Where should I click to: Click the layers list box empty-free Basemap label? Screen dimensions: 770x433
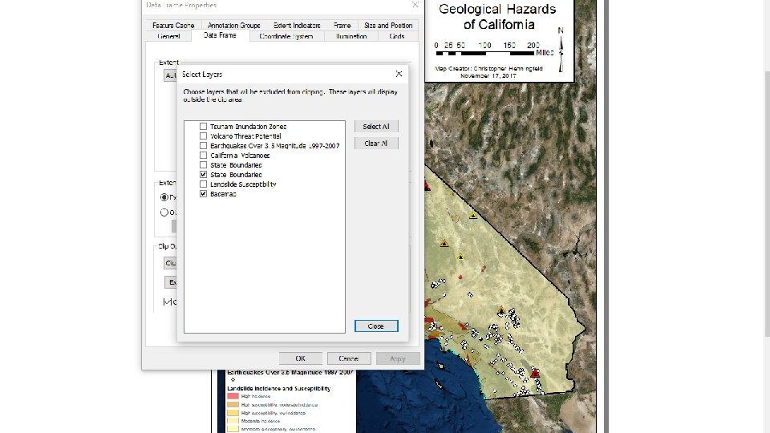223,194
